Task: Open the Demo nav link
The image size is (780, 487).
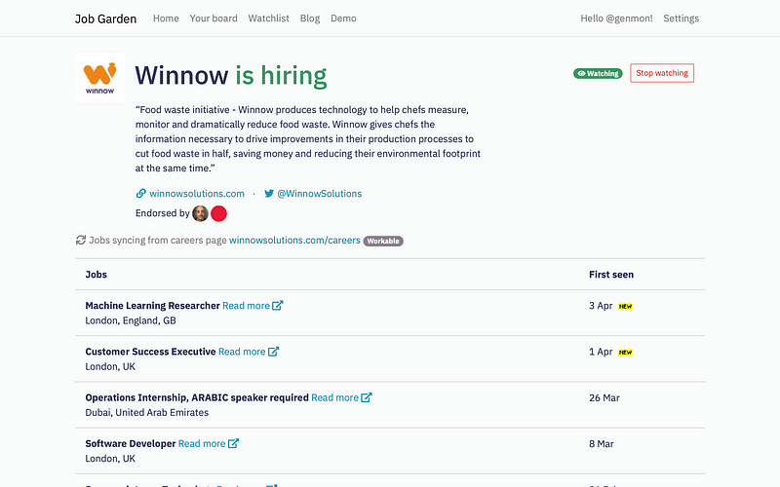Action: click(343, 19)
